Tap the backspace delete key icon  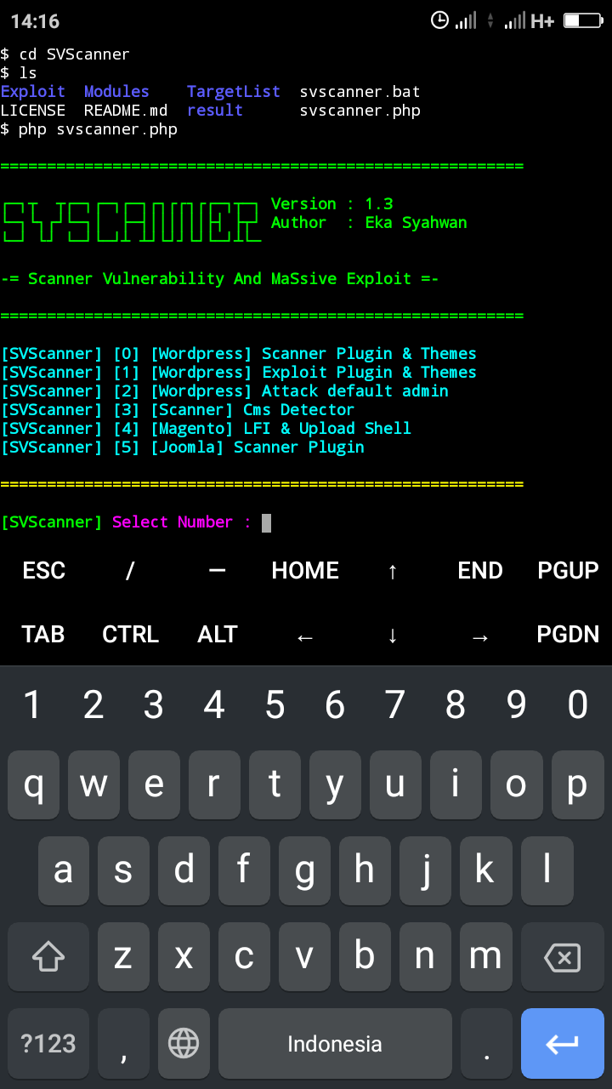tap(562, 958)
